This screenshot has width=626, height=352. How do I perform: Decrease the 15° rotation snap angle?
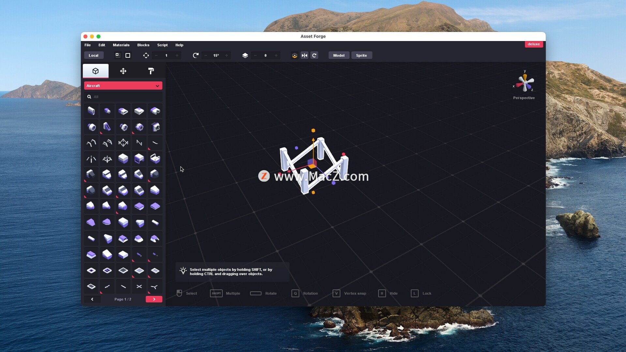click(x=206, y=55)
